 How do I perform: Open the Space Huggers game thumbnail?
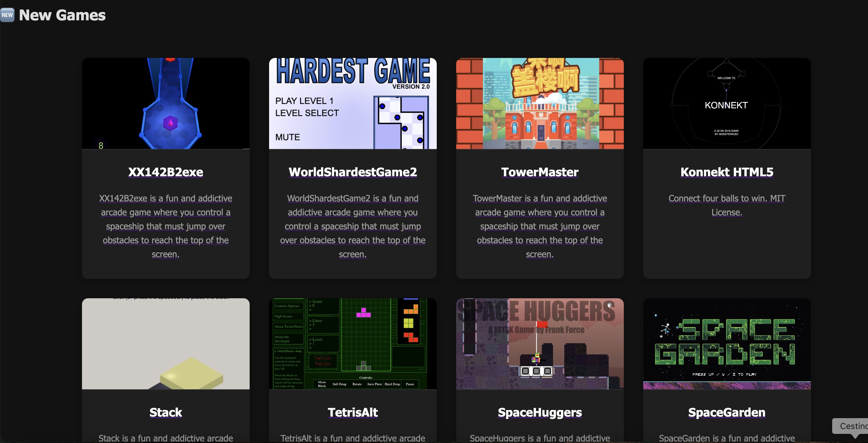coord(539,344)
